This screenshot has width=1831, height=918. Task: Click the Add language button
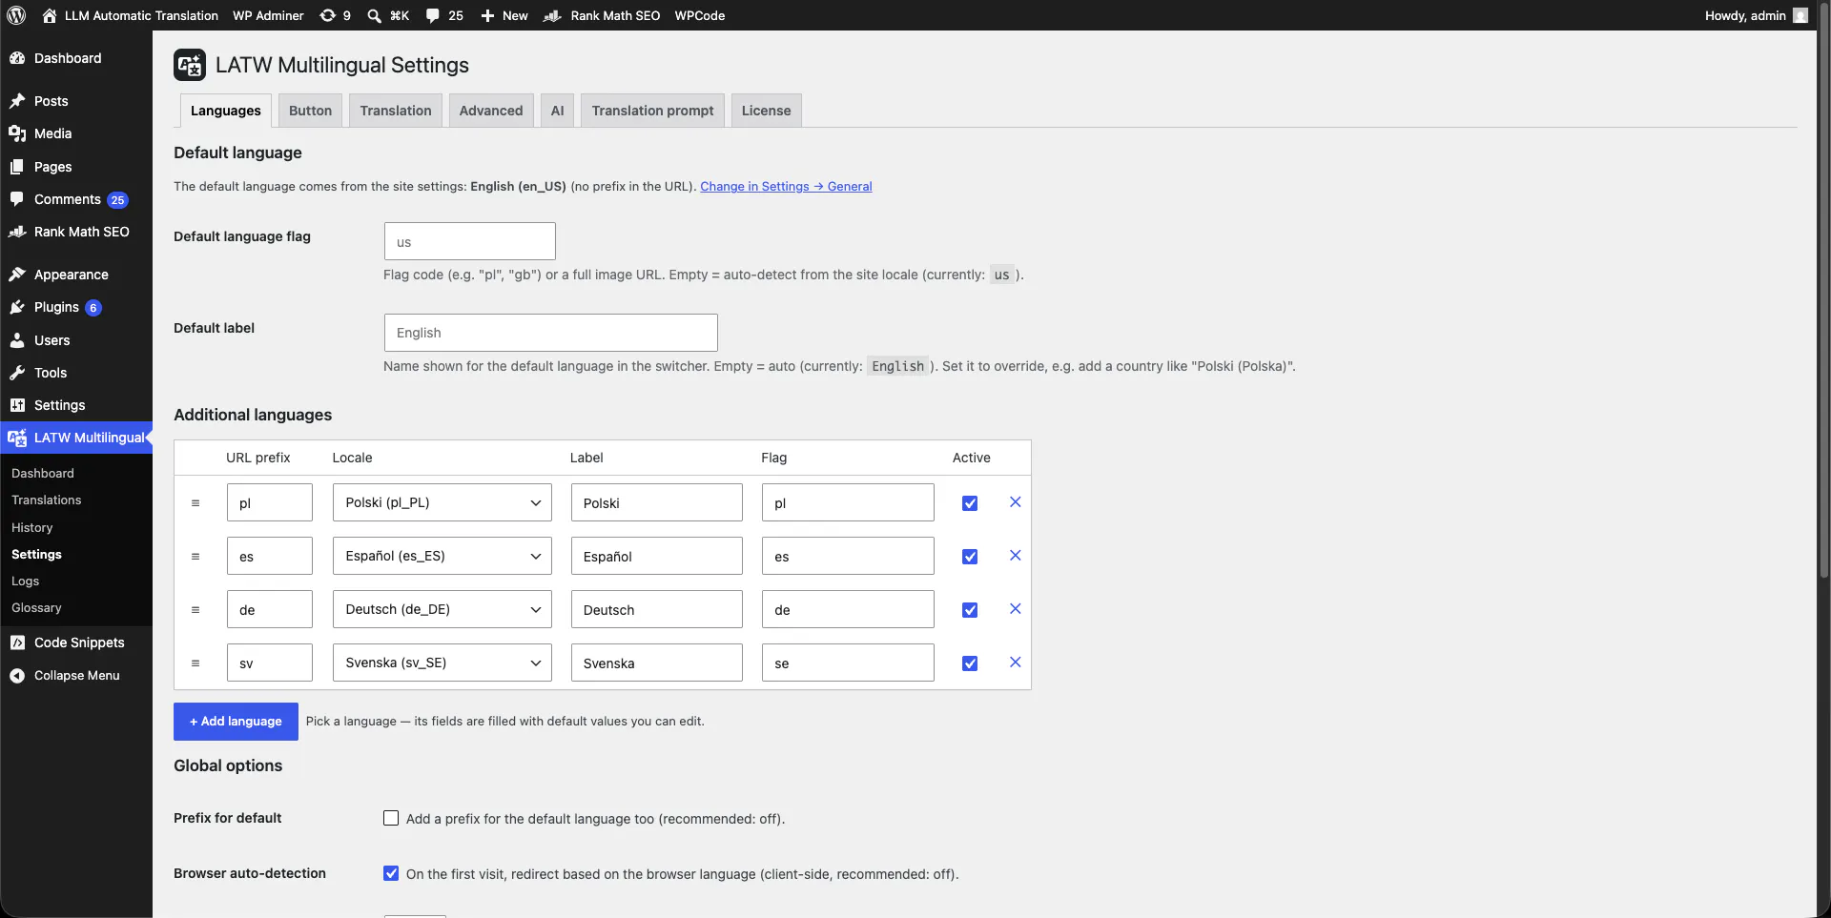pos(236,722)
